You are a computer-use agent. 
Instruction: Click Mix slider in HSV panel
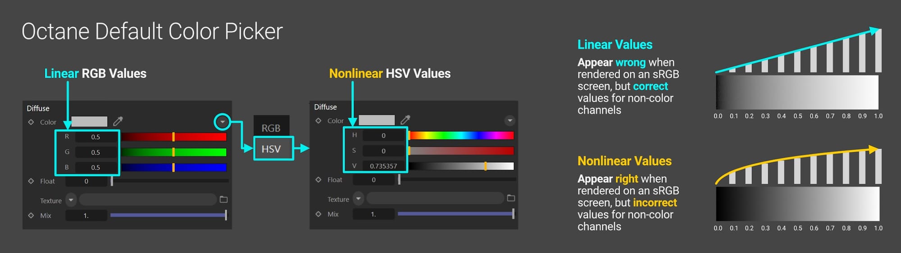click(456, 214)
